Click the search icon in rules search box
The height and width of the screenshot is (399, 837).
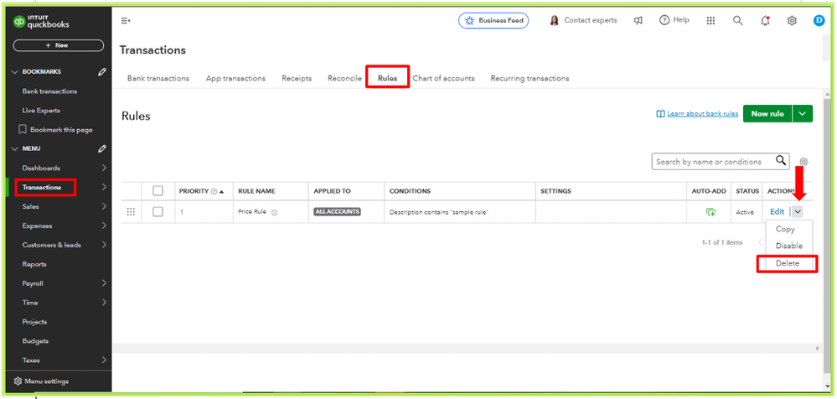pos(781,160)
